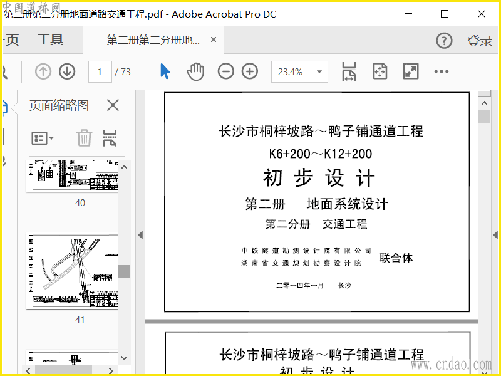This screenshot has height=376, width=501.
Task: Click the 二零一四年一月 date text
Action: (x=300, y=285)
